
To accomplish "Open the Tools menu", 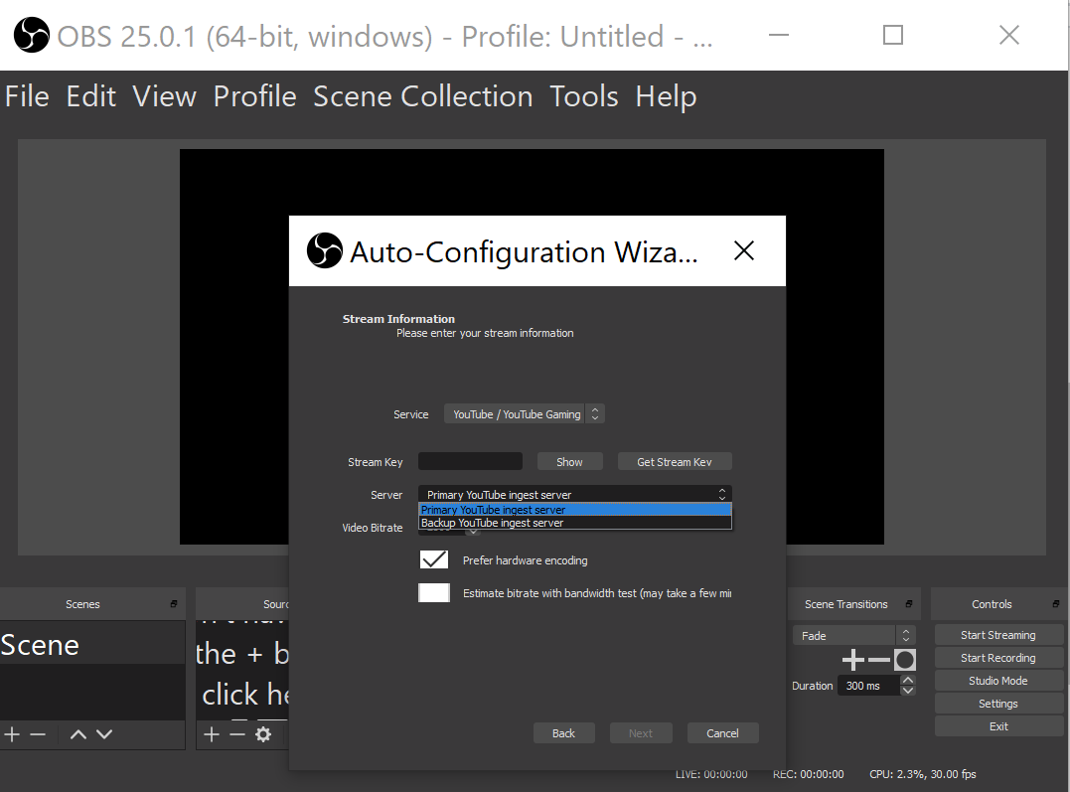I will [584, 96].
